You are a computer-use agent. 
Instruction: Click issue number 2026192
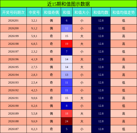tap(13, 90)
